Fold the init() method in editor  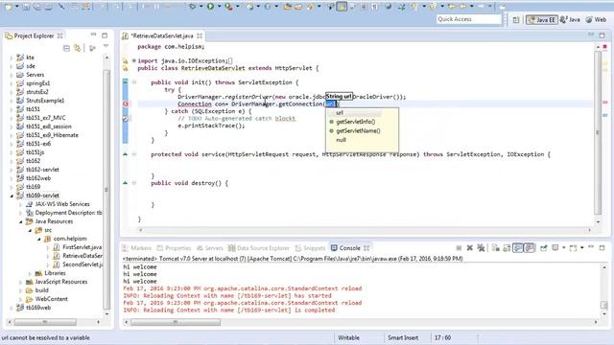(134, 82)
